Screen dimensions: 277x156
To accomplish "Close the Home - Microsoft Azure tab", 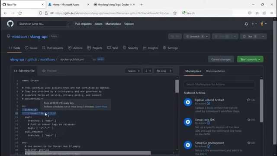I will pos(88,5).
